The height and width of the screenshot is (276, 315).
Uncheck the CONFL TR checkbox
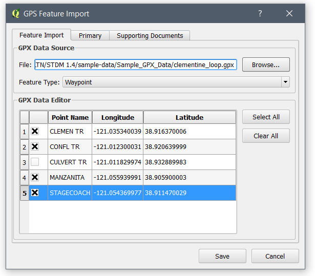tap(35, 146)
